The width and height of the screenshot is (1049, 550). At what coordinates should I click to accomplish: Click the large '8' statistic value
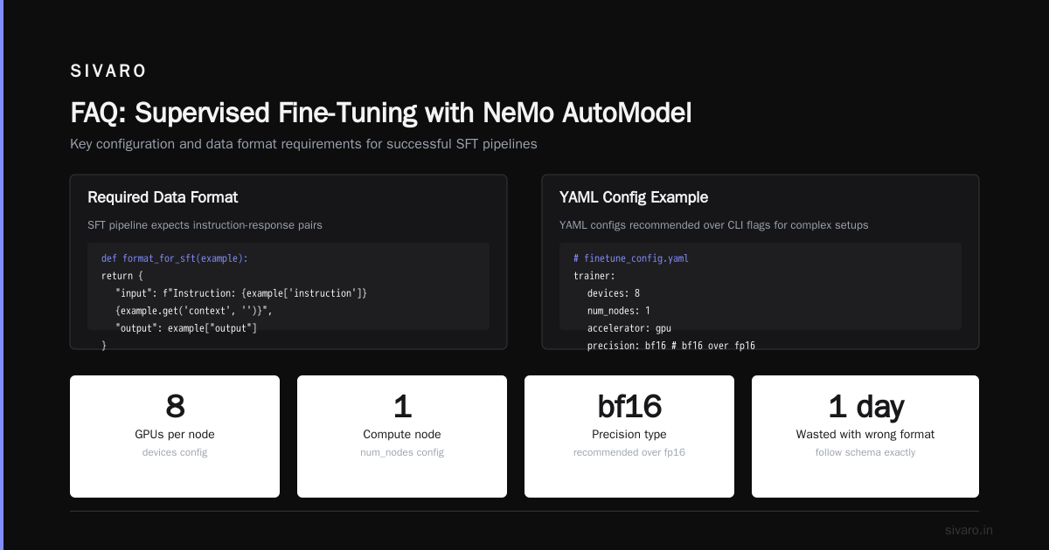pyautogui.click(x=175, y=407)
